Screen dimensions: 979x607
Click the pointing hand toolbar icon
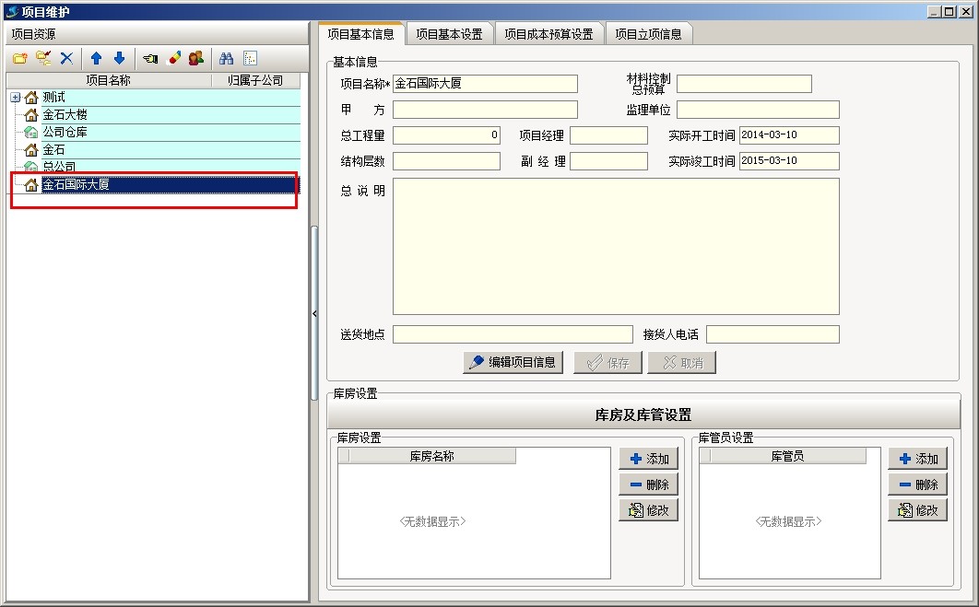[149, 59]
